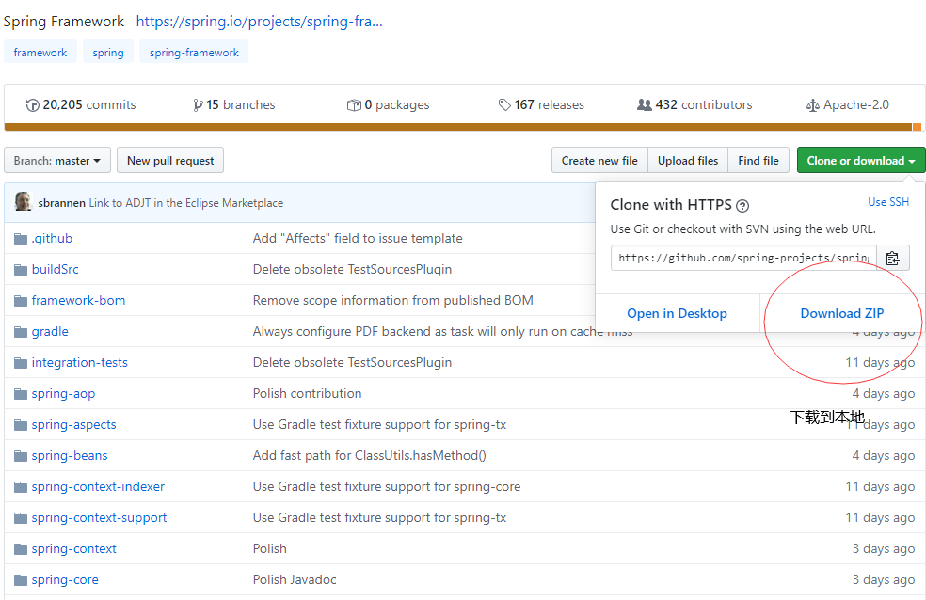Open the 15 branches tab
Viewport: 926px width, 600px height.
point(234,105)
